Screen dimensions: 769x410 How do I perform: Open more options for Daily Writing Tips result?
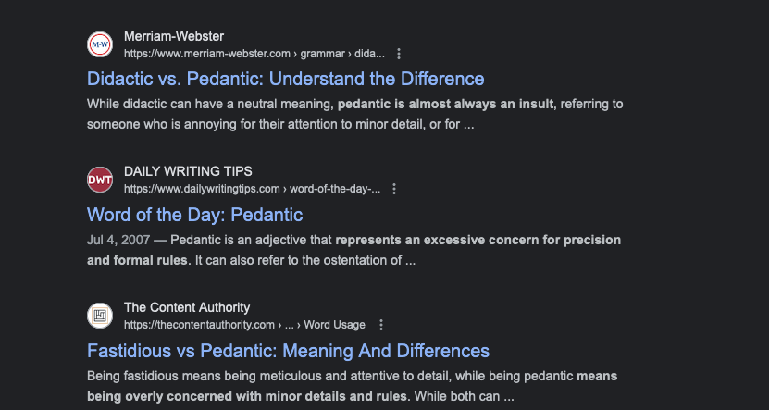tap(394, 189)
